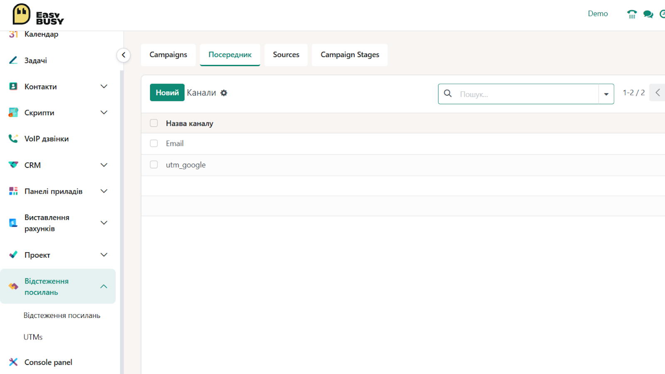Open Console panel menu label
The image size is (665, 374).
click(48, 362)
